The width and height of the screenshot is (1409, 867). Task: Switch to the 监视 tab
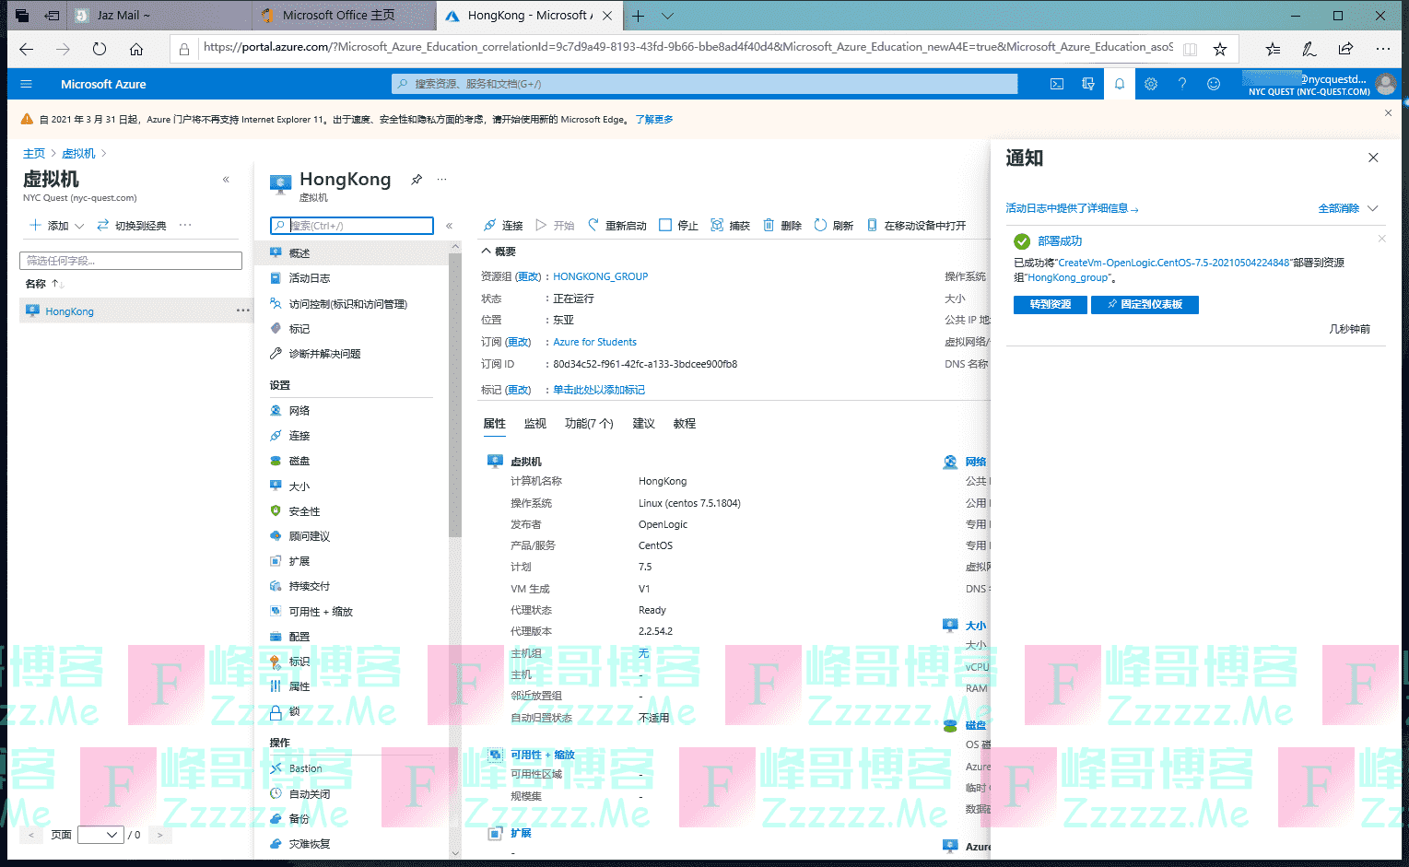click(534, 424)
